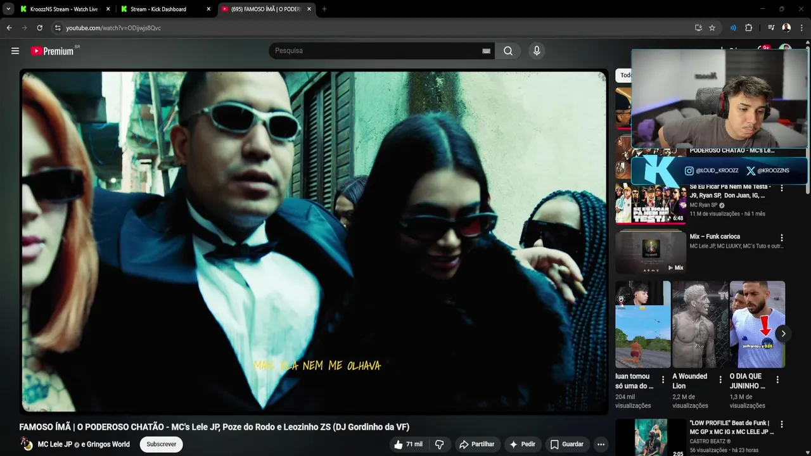
Task: Open more actions menu below the video
Action: pyautogui.click(x=601, y=445)
